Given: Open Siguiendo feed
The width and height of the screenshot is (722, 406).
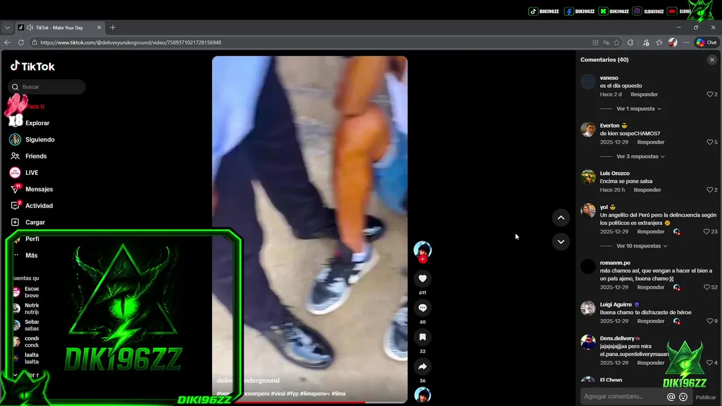Looking at the screenshot, I should click(32, 139).
